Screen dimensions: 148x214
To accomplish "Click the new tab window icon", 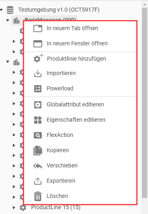I will point(38,29).
